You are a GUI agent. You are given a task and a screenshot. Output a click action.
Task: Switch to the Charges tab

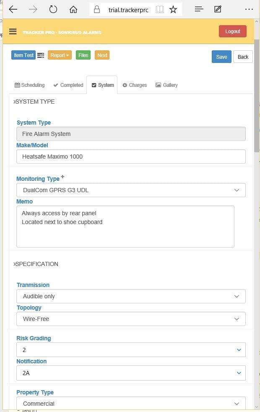(134, 85)
